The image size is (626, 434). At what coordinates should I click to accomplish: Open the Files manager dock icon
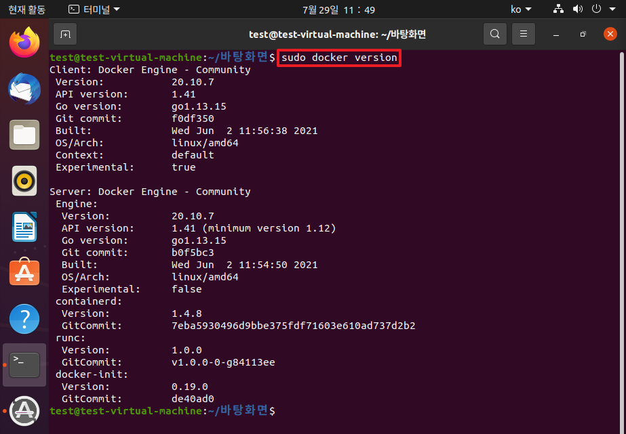click(24, 135)
